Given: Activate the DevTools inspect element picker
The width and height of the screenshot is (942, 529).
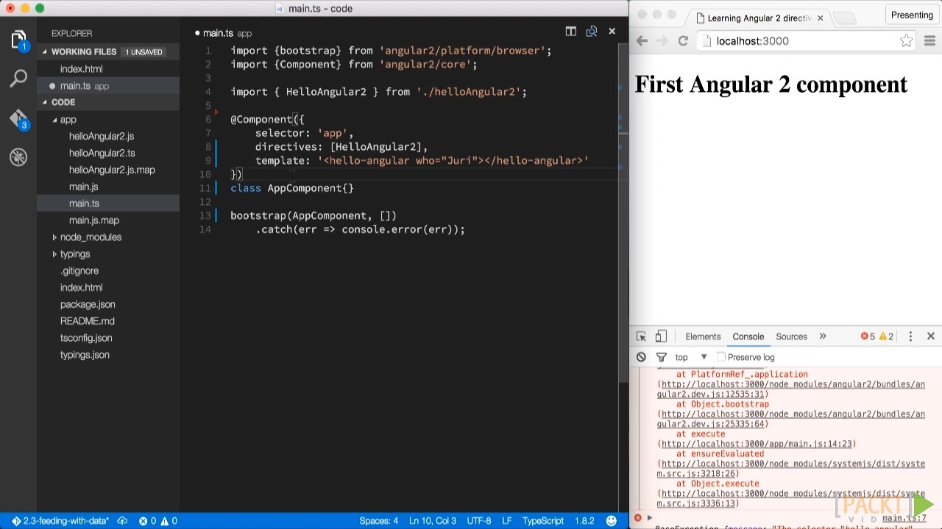Looking at the screenshot, I should [641, 337].
